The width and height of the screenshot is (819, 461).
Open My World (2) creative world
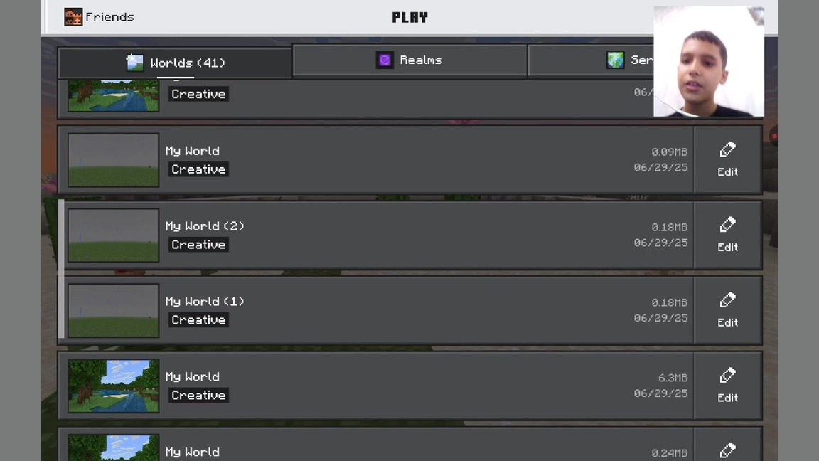point(375,235)
